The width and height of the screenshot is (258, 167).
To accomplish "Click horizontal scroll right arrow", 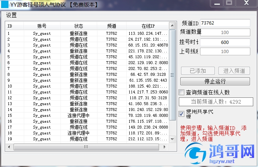I will 164,147.
